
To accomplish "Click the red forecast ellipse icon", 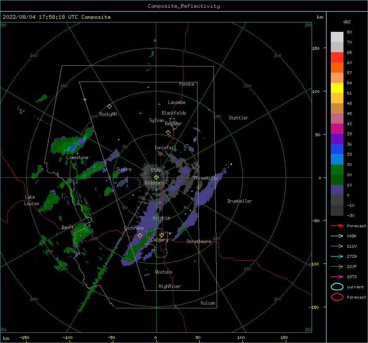I will pyautogui.click(x=337, y=297).
